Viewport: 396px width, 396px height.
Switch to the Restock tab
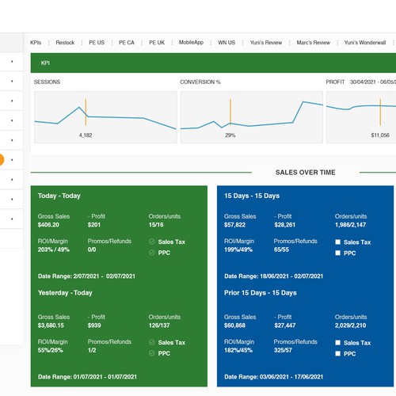65,43
